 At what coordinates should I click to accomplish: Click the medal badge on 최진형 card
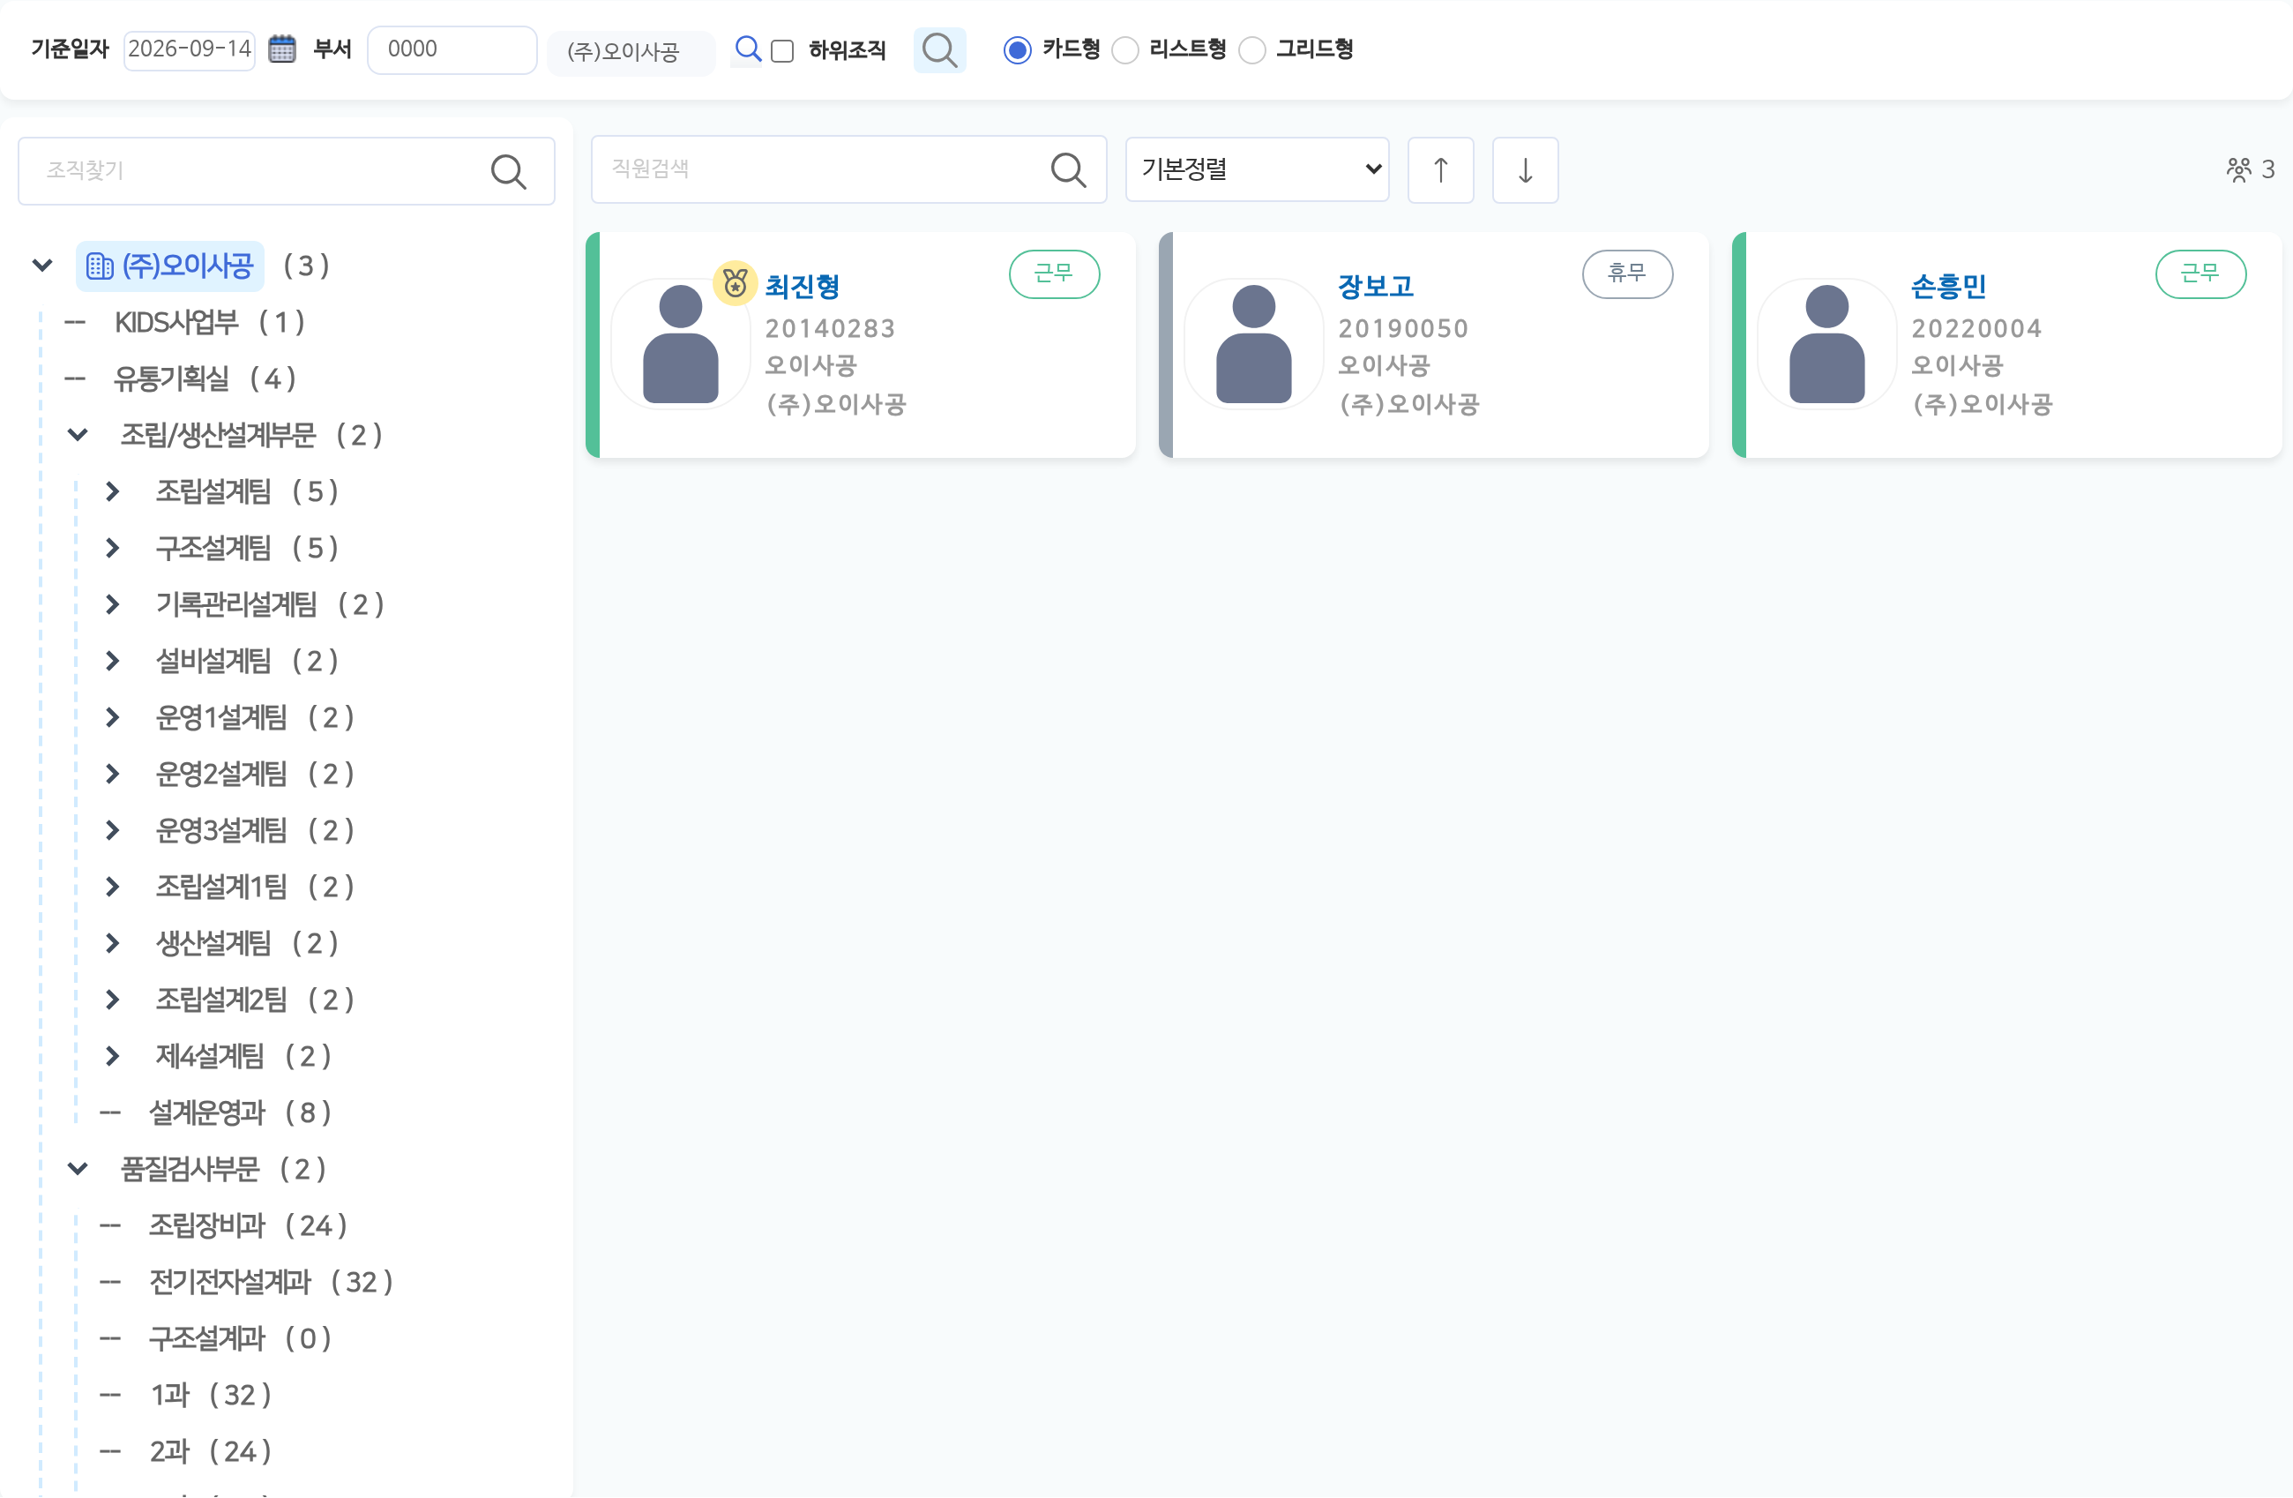click(736, 283)
